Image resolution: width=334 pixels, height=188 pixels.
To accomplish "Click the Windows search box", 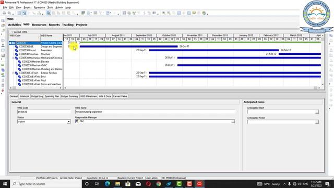I will click(x=46, y=184).
